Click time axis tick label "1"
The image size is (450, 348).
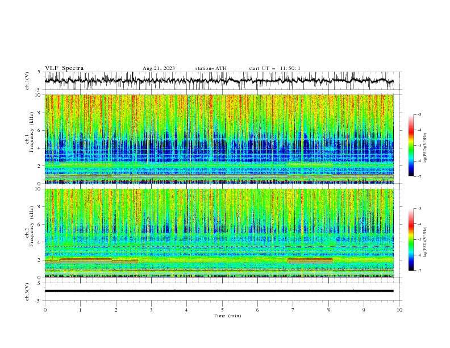tap(80, 310)
